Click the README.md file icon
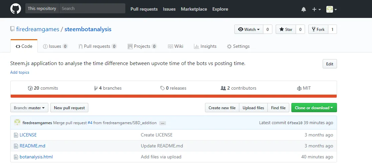The width and height of the screenshot is (372, 165). 16,146
